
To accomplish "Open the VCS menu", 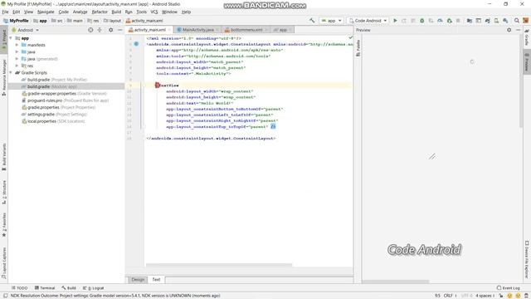I will click(154, 12).
